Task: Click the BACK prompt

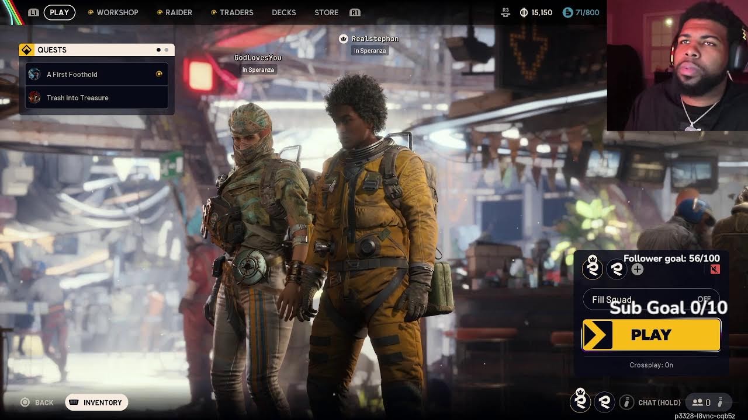Action: (44, 402)
